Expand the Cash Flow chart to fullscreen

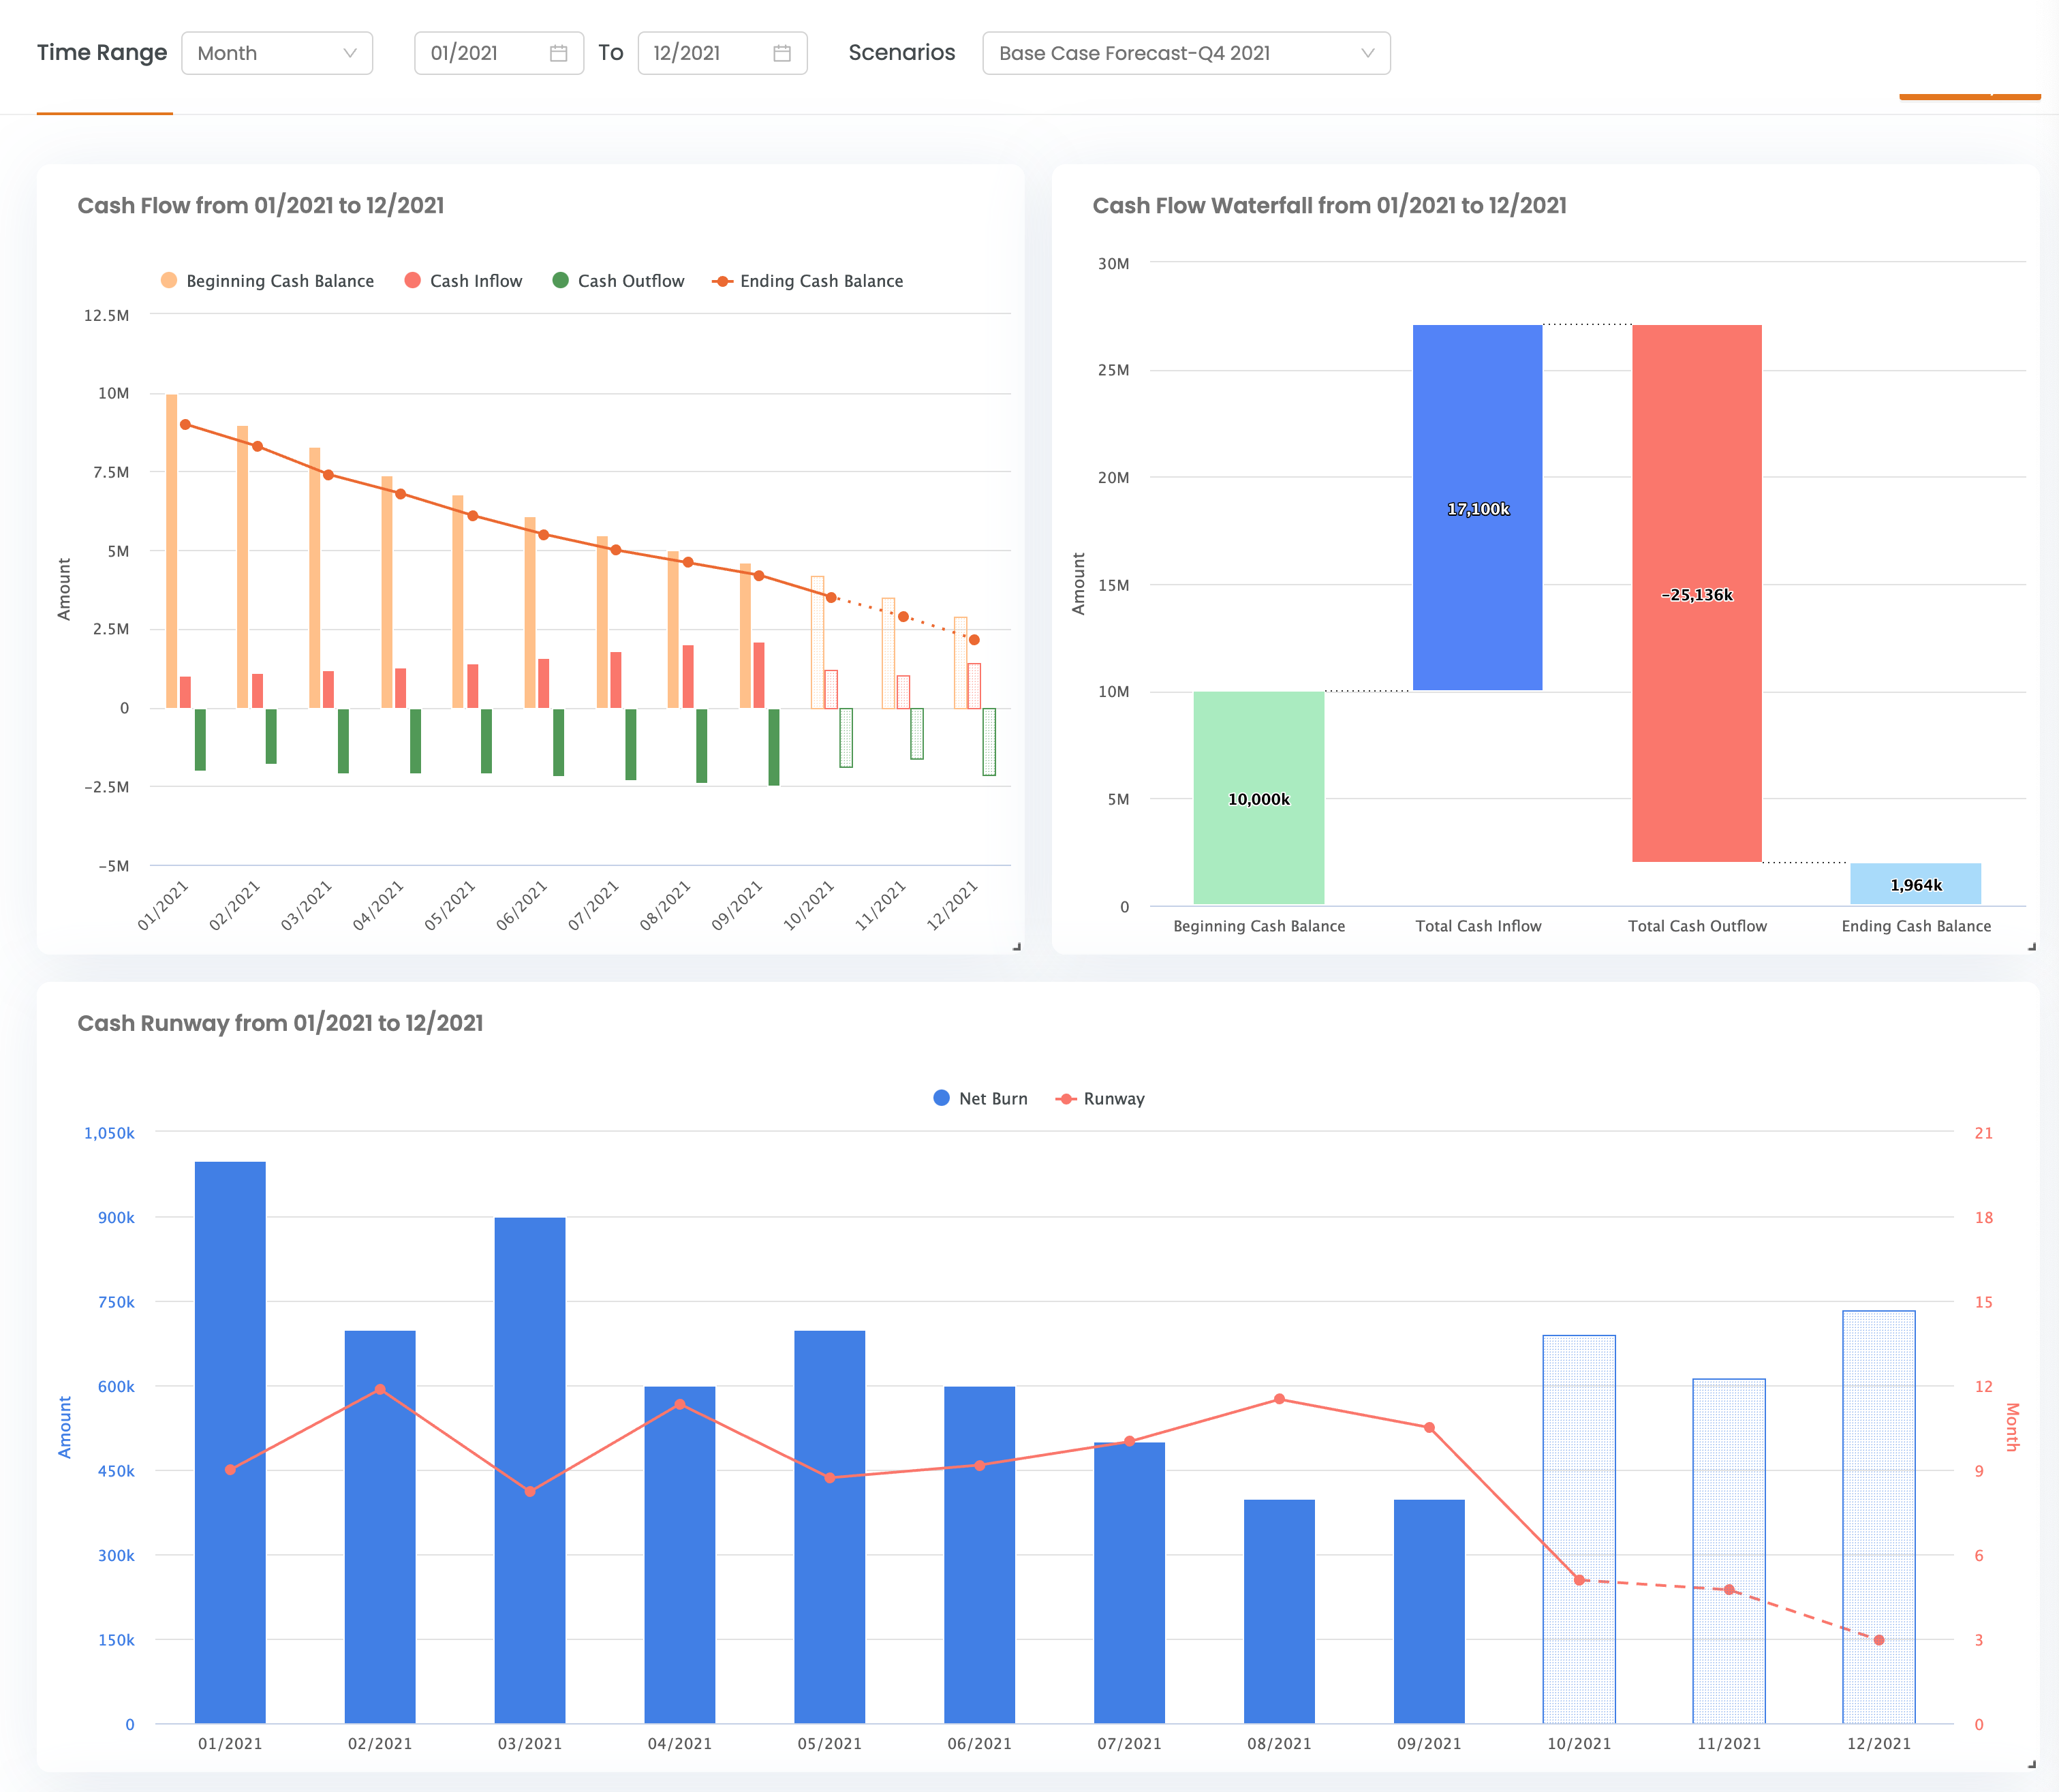(1016, 947)
